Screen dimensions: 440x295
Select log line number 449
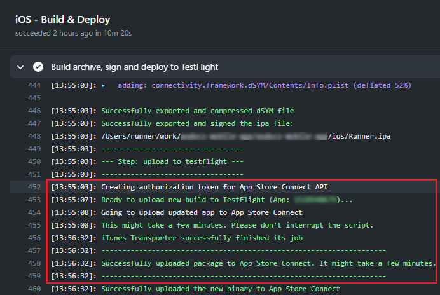[x=34, y=149]
